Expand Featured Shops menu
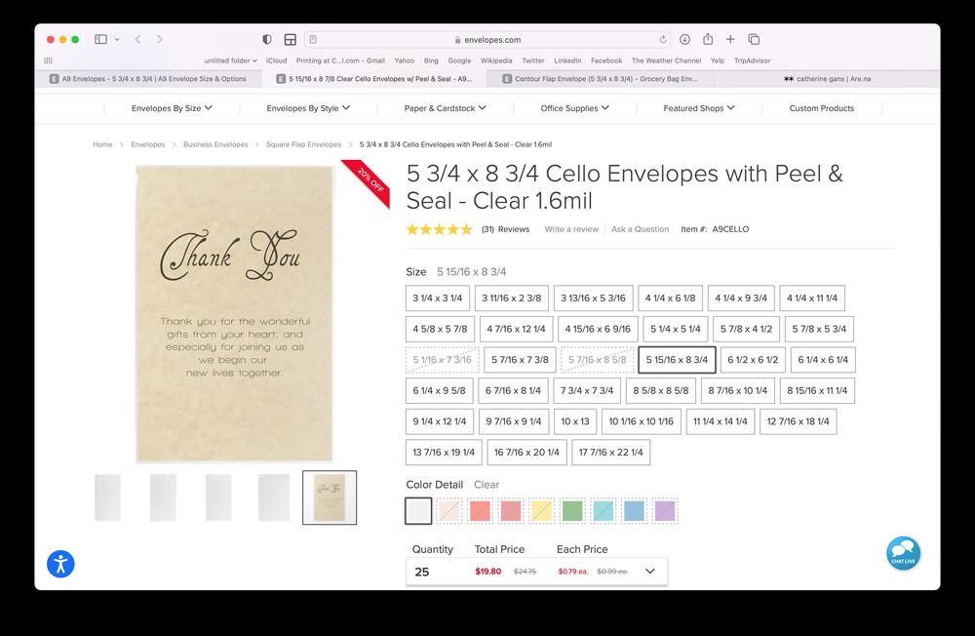Viewport: 975px width, 636px height. (699, 108)
